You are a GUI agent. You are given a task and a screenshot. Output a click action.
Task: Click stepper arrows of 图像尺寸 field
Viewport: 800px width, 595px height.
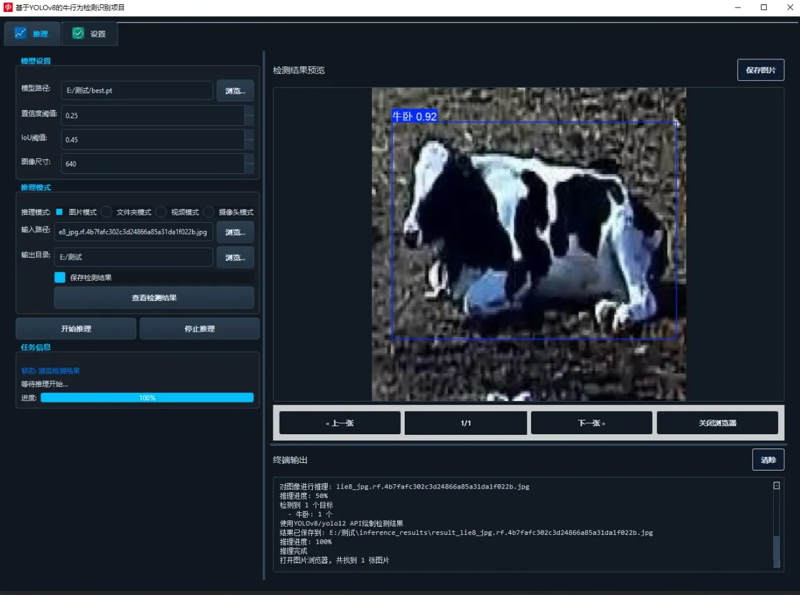249,163
